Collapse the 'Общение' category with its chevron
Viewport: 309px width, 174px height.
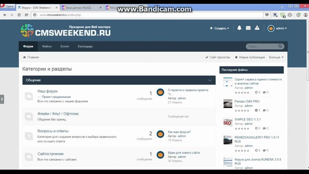click(x=210, y=80)
